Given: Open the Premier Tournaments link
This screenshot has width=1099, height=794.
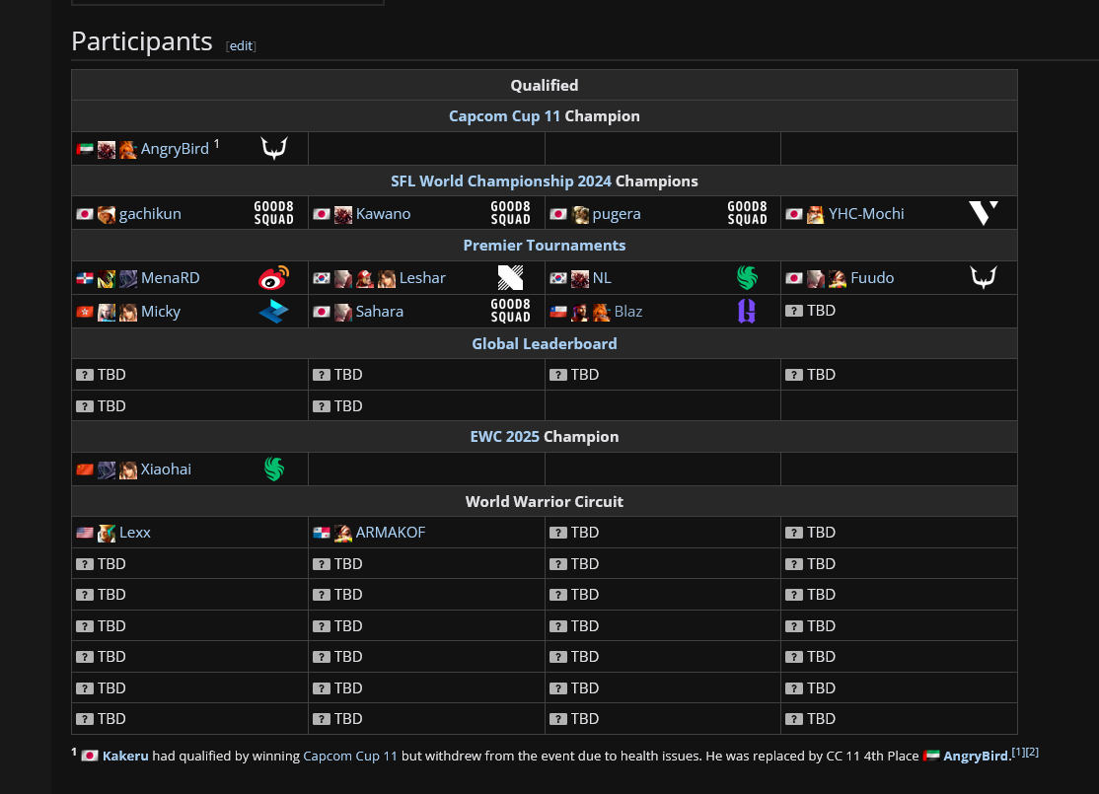Looking at the screenshot, I should (x=545, y=246).
